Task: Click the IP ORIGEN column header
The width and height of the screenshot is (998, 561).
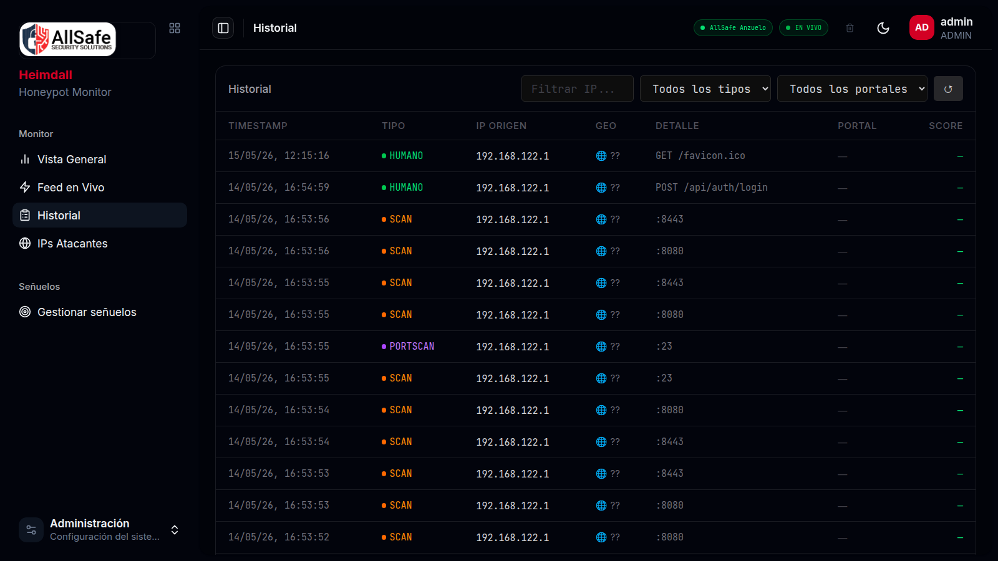Action: click(501, 126)
